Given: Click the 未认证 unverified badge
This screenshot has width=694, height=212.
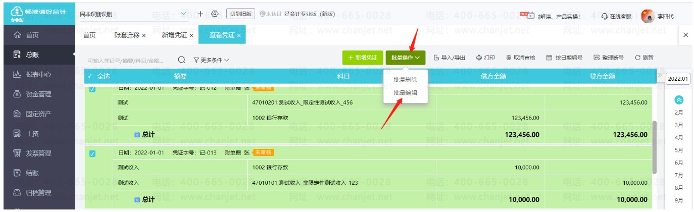Looking at the screenshot, I should coord(271,14).
